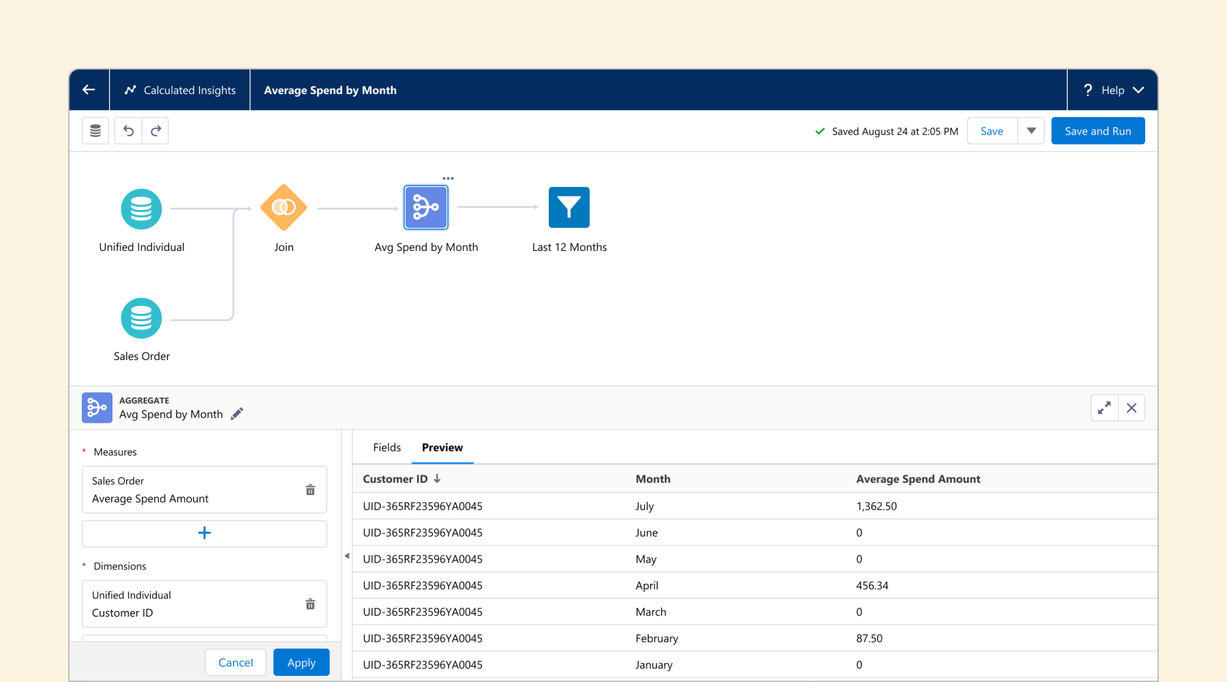
Task: Switch to the Fields tab
Action: tap(387, 447)
